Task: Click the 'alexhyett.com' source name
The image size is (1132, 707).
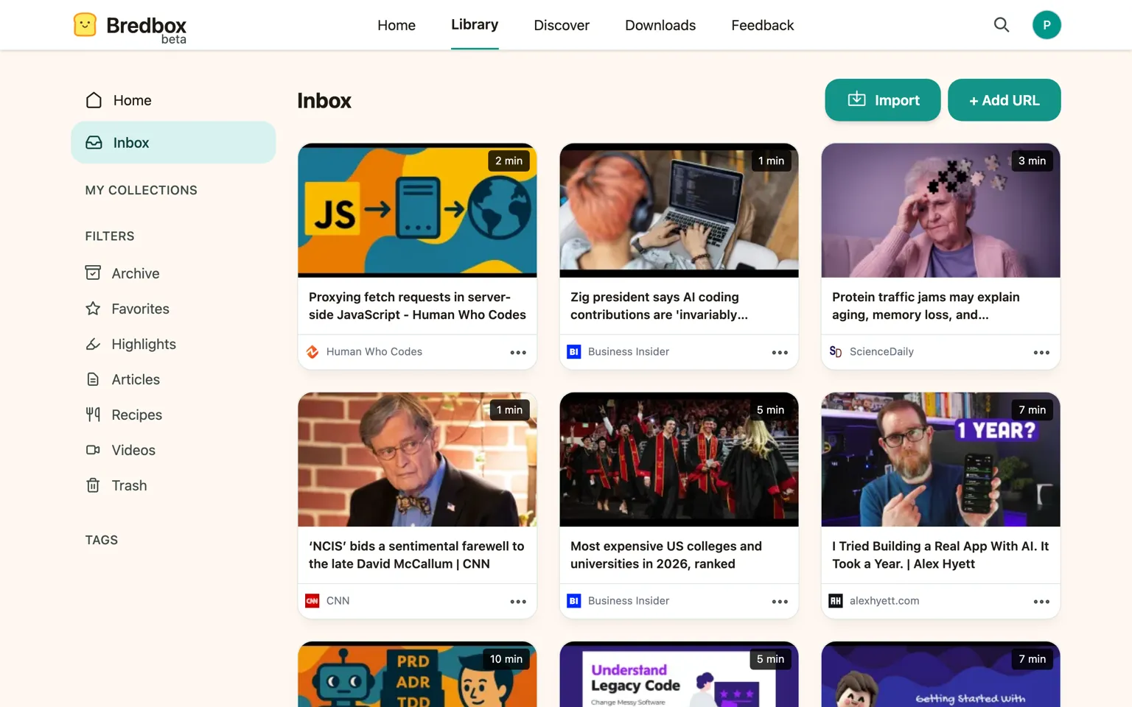Action: coord(884,601)
